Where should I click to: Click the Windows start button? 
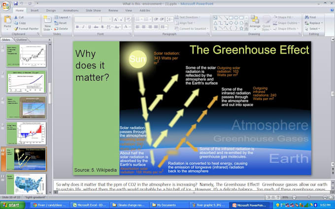click(x=12, y=205)
